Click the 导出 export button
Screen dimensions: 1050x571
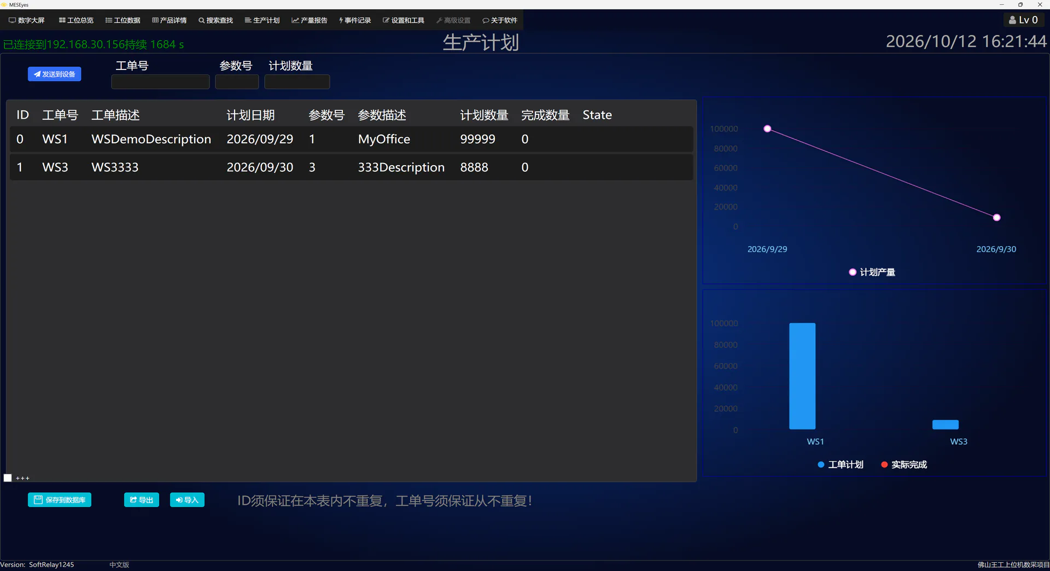pos(142,500)
